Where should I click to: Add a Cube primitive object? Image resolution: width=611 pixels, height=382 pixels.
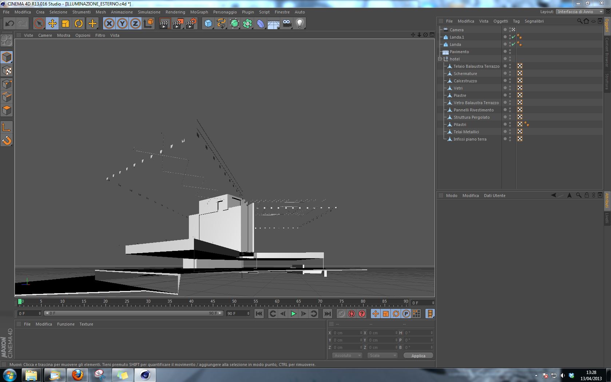click(208, 24)
